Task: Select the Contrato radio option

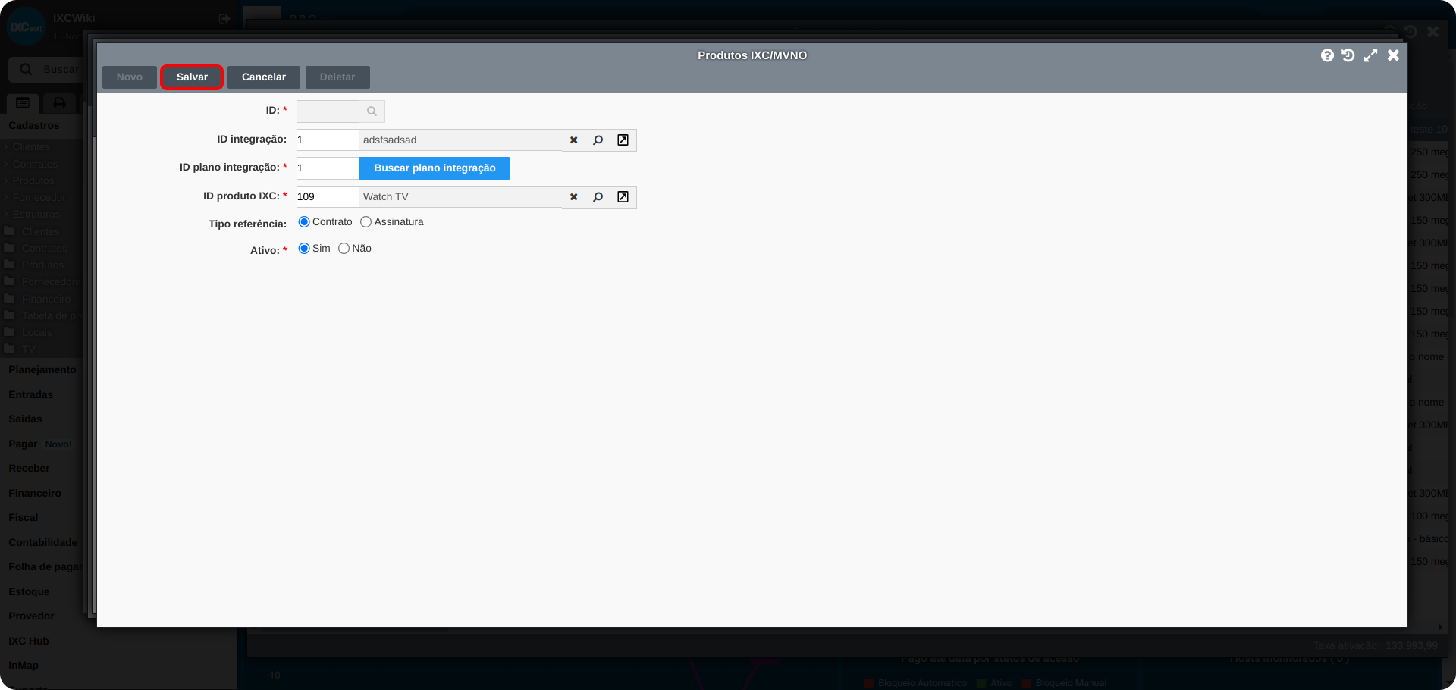Action: 304,222
